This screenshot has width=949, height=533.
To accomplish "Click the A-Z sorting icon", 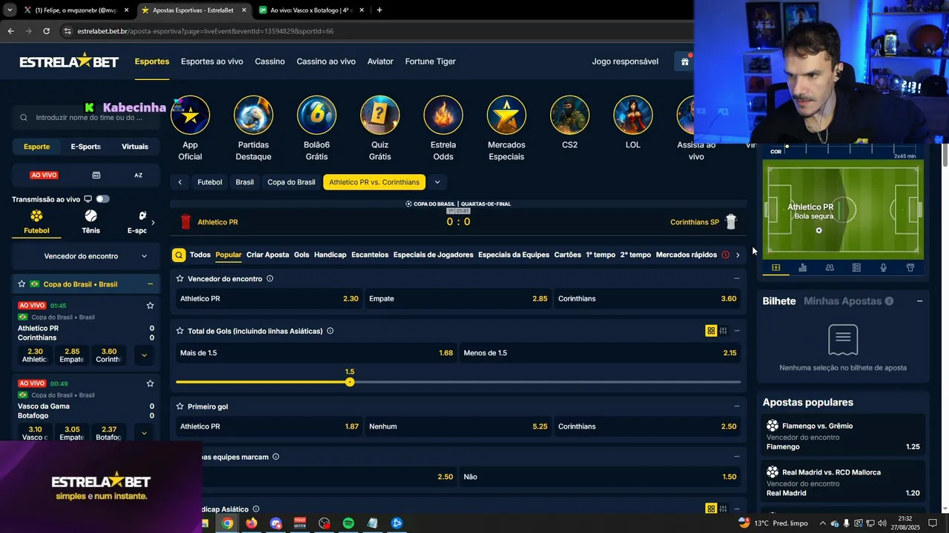I will pyautogui.click(x=138, y=175).
